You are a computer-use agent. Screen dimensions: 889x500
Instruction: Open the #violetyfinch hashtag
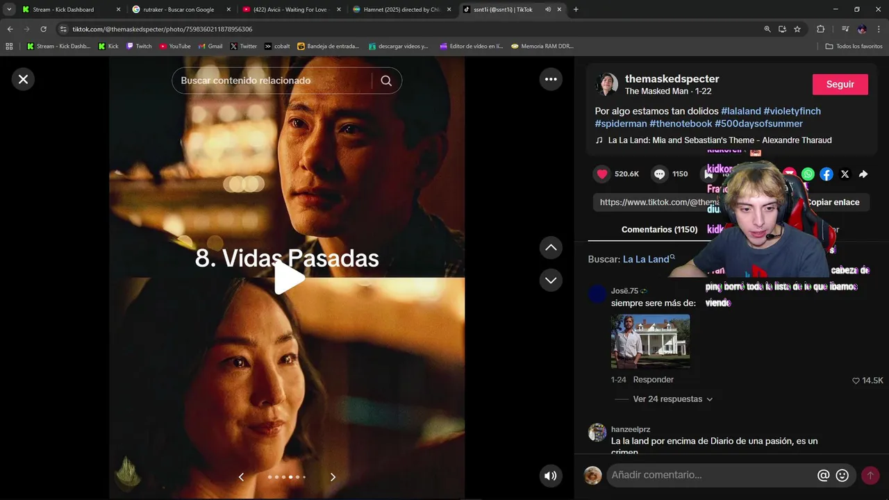pyautogui.click(x=792, y=111)
